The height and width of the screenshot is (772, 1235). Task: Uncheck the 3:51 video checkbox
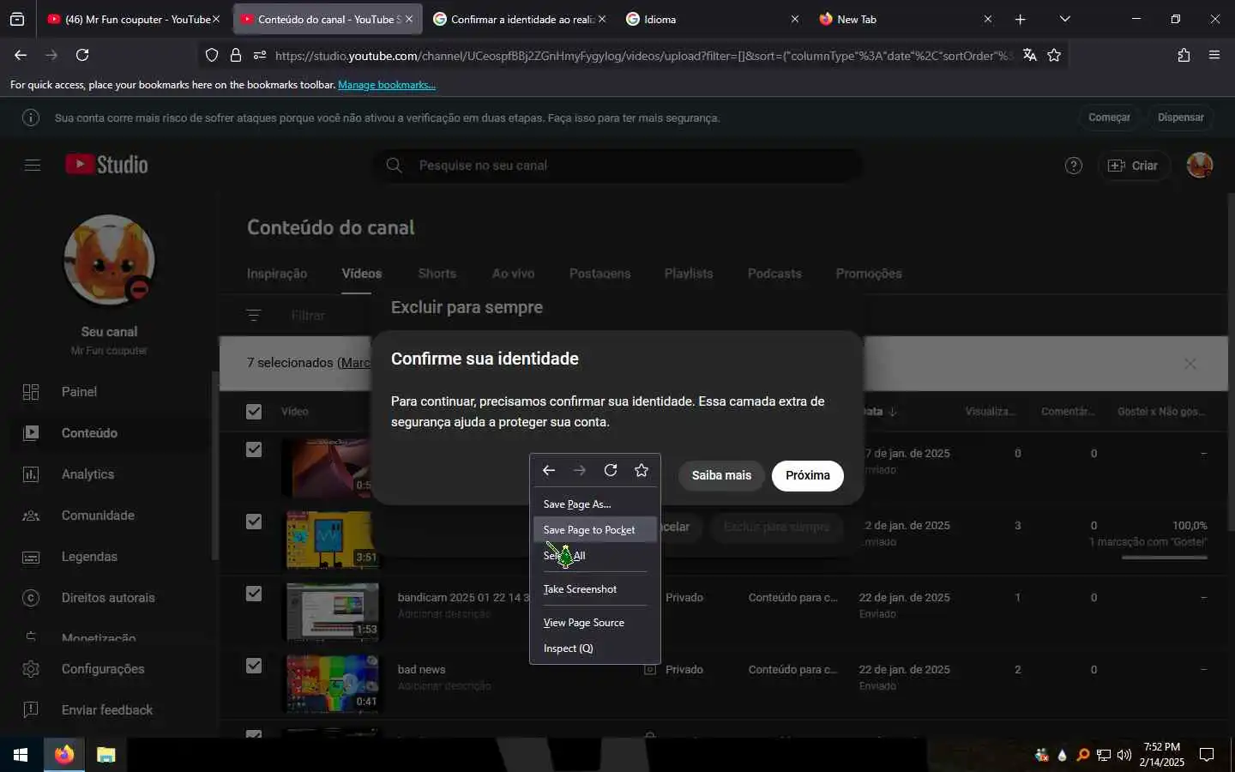click(254, 522)
